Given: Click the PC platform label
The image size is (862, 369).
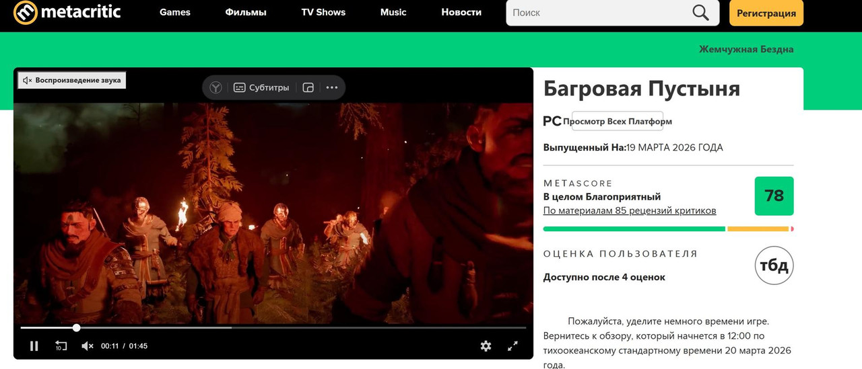Looking at the screenshot, I should (552, 121).
